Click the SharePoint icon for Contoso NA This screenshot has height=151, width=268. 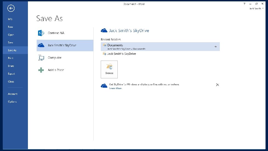(x=41, y=33)
